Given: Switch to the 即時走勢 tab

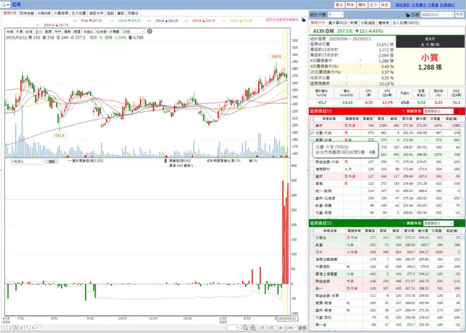Looking at the screenshot, I should [x=27, y=13].
